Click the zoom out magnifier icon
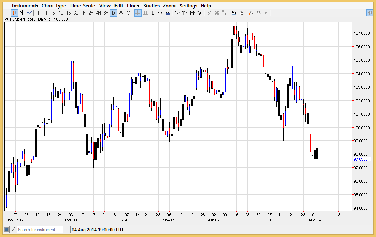Image resolution: width=376 pixels, height=237 pixels. pos(258,13)
